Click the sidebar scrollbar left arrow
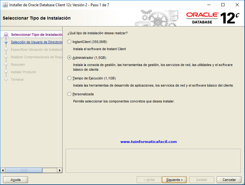The image size is (245, 185). pos(3,170)
